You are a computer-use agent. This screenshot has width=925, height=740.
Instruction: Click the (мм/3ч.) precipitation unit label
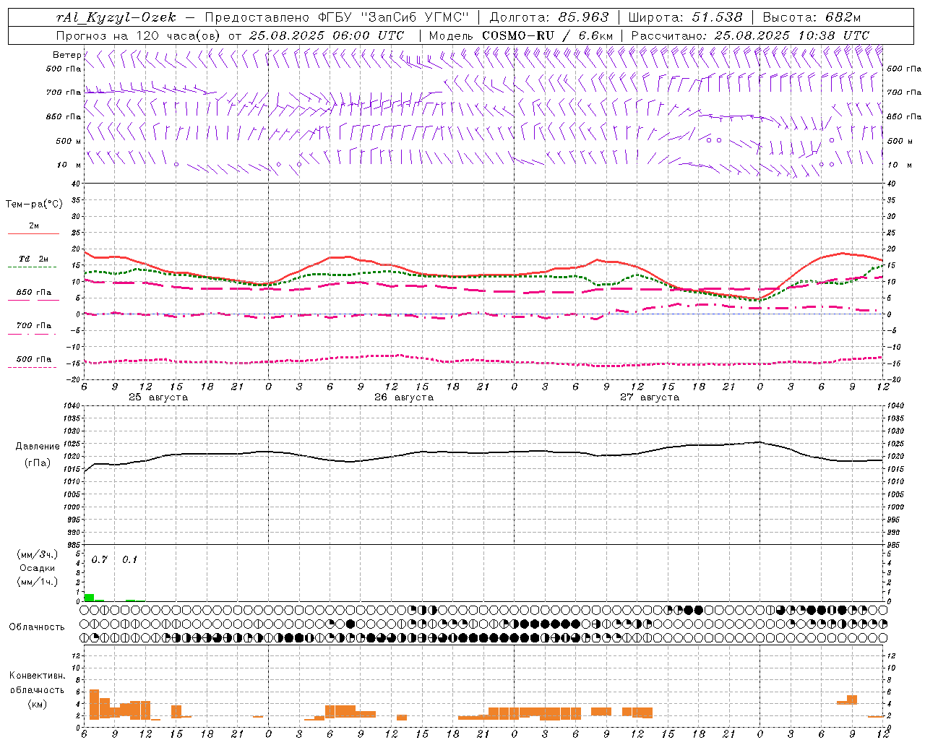coord(37,555)
